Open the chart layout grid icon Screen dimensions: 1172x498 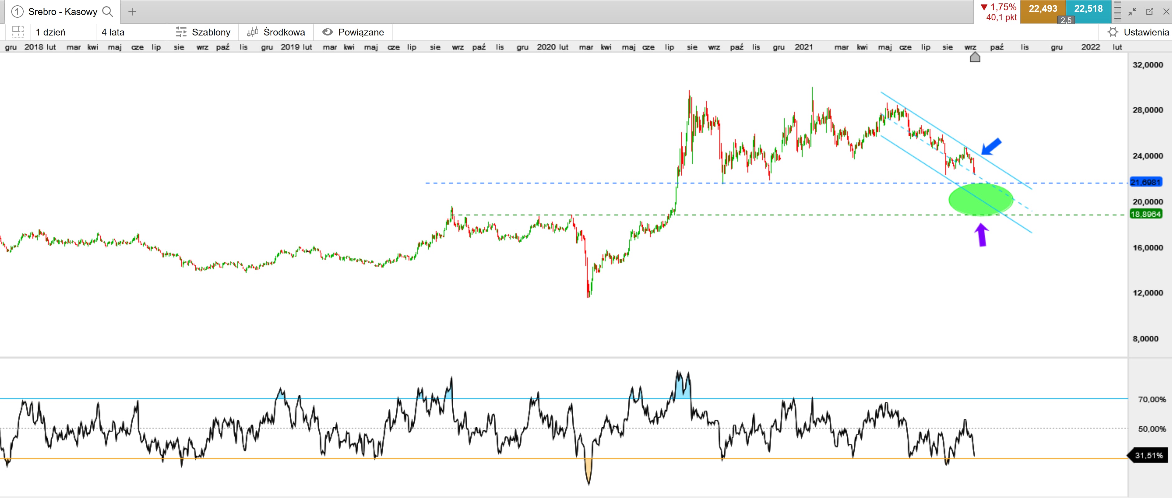18,32
